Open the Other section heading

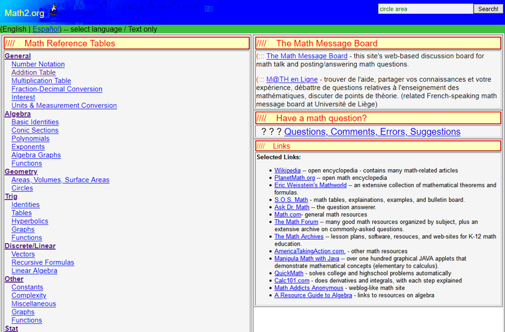pos(14,279)
